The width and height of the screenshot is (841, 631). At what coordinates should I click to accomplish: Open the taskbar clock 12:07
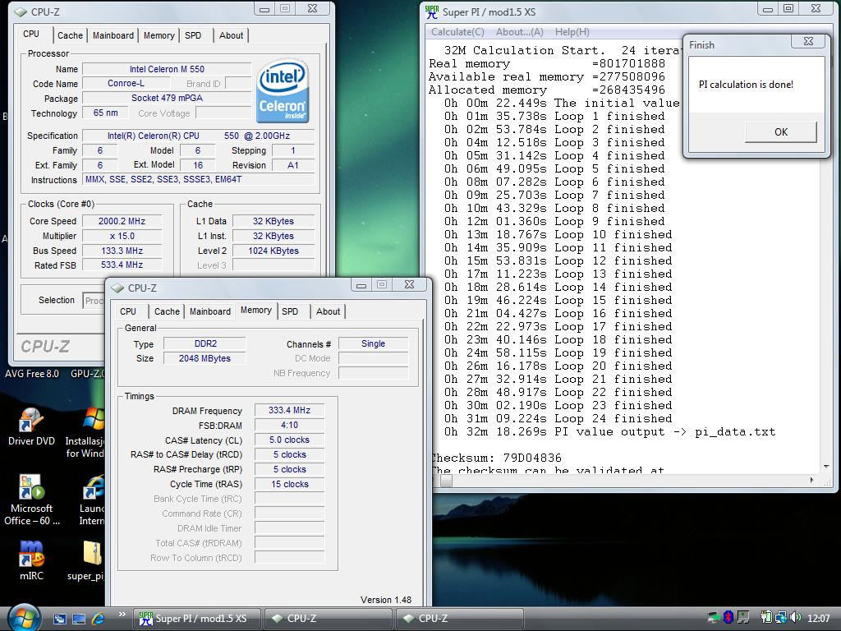tap(819, 618)
